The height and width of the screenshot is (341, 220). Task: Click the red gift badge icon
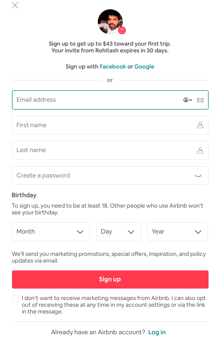pos(122,31)
